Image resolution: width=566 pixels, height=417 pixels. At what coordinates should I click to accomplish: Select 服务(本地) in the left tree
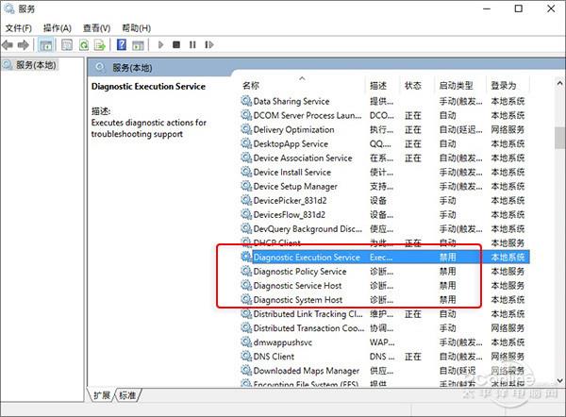[x=34, y=65]
